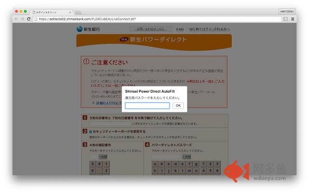Click OK in the AutoFill dialog

click(x=178, y=106)
